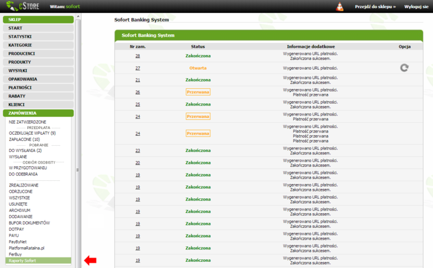The height and width of the screenshot is (268, 433).
Task: Click the Opcja column header
Action: click(405, 46)
